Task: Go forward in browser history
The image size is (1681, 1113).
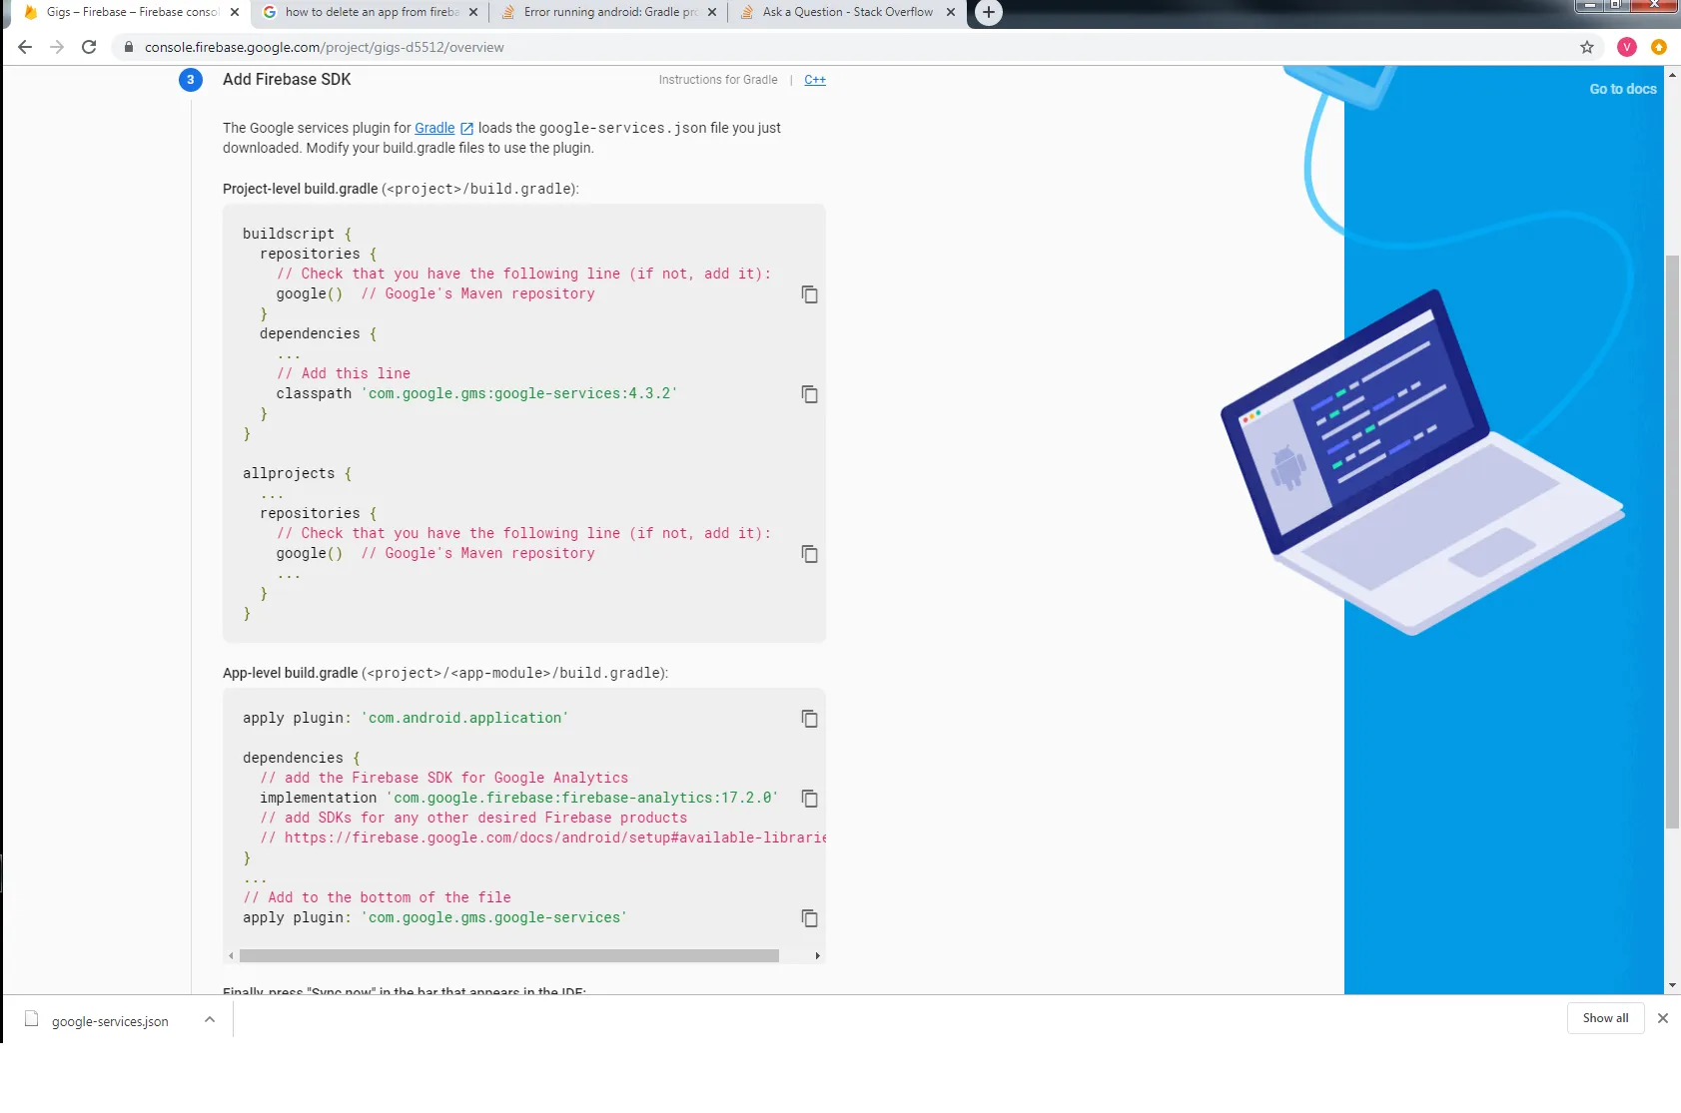Action: [57, 47]
